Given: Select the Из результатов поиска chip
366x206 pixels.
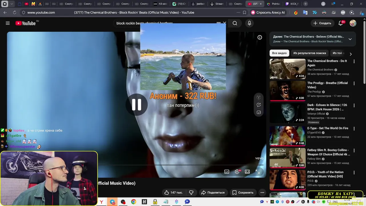Looking at the screenshot, I should tap(310, 53).
